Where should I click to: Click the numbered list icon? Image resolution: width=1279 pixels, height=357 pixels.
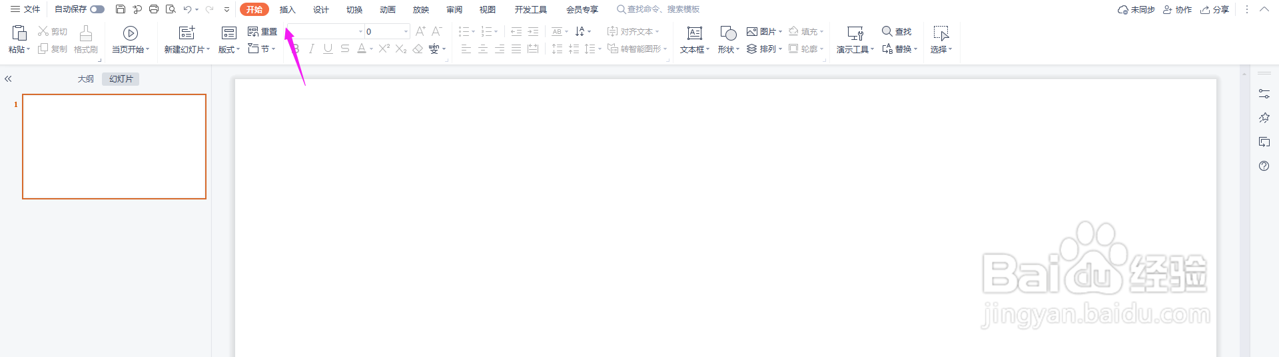pos(486,31)
